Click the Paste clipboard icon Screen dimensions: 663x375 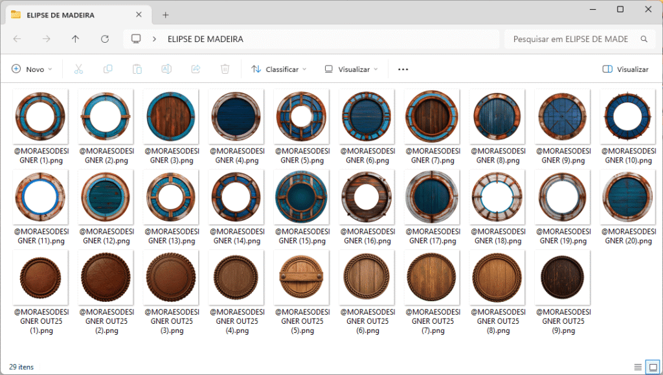137,69
